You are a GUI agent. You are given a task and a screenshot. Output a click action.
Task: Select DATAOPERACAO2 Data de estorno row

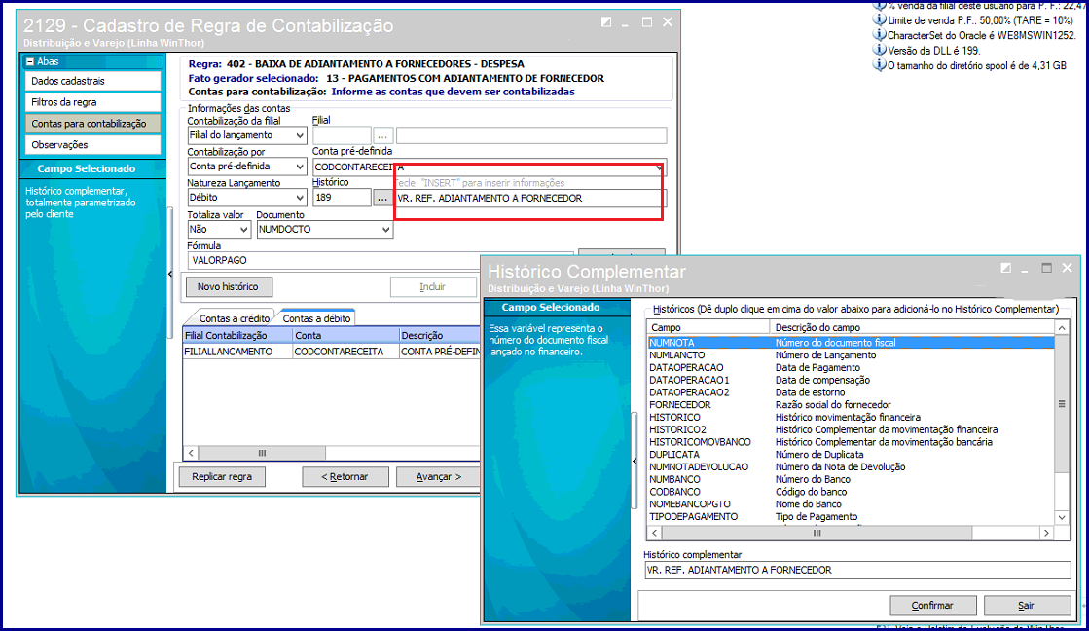click(851, 392)
